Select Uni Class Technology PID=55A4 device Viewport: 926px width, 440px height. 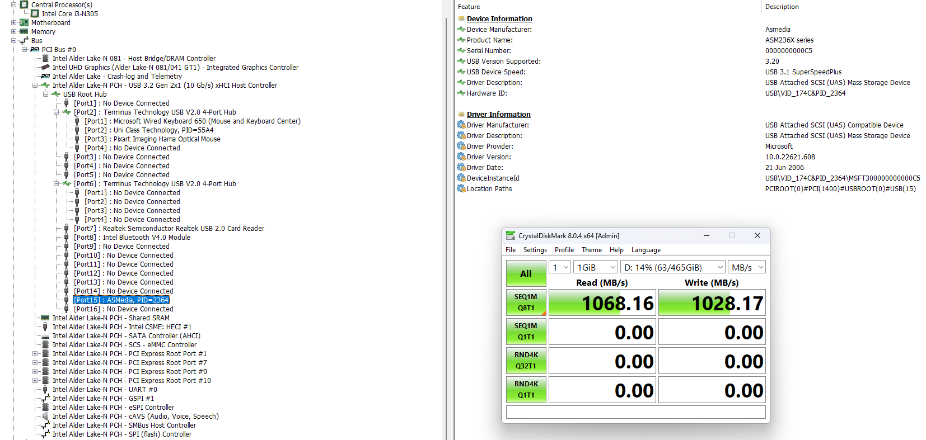coord(149,130)
